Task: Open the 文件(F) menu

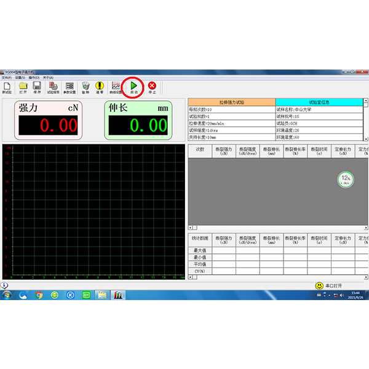Action: point(7,77)
